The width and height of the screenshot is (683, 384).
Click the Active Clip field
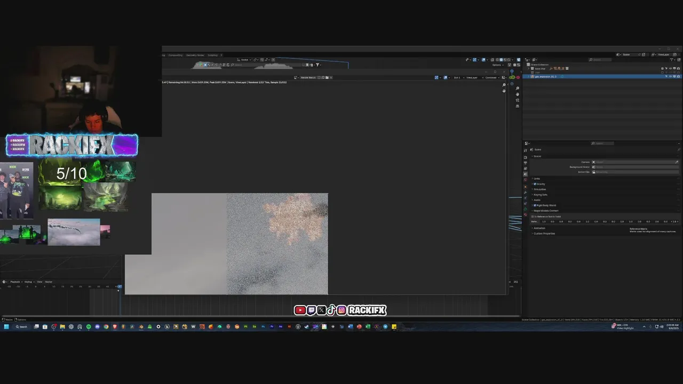pyautogui.click(x=635, y=172)
